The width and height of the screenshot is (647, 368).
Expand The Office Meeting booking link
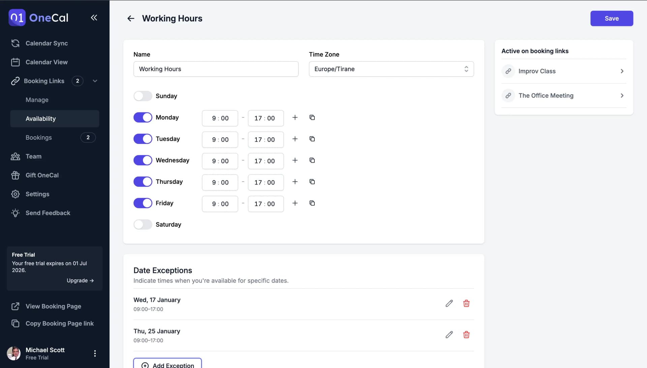622,95
